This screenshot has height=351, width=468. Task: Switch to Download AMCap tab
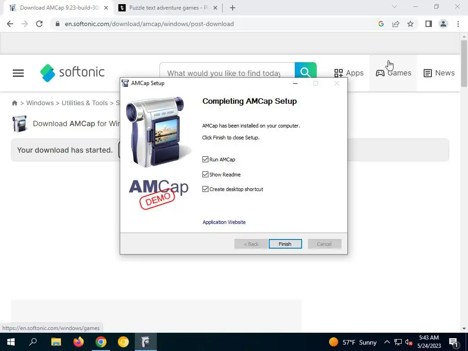(59, 8)
